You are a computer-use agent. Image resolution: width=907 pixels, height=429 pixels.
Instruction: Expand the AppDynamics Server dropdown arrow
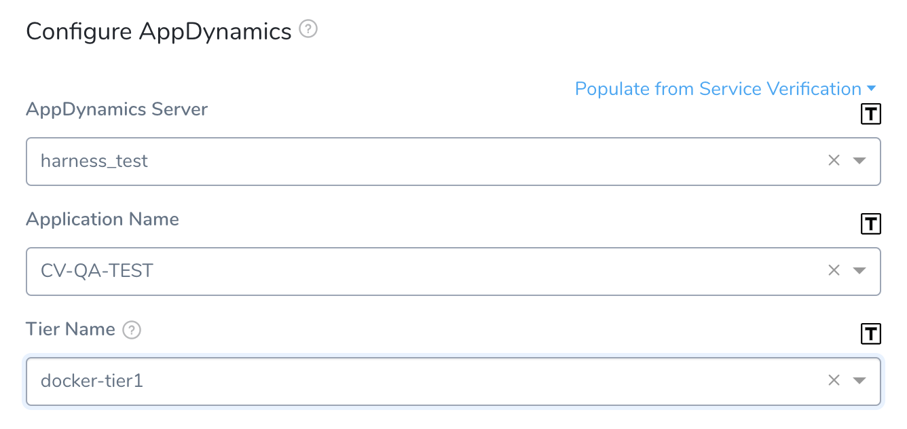click(x=859, y=161)
